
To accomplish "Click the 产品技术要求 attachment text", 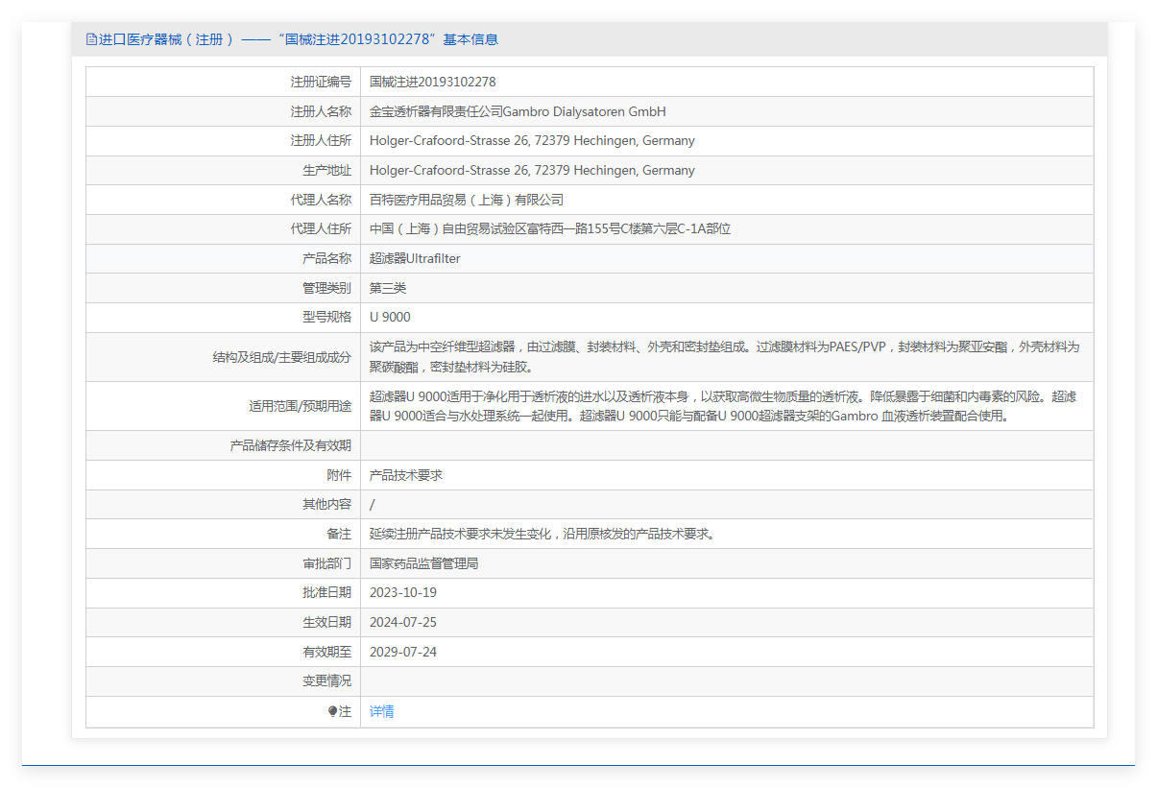I will [x=406, y=475].
